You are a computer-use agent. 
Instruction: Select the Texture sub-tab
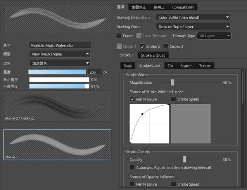click(x=205, y=66)
